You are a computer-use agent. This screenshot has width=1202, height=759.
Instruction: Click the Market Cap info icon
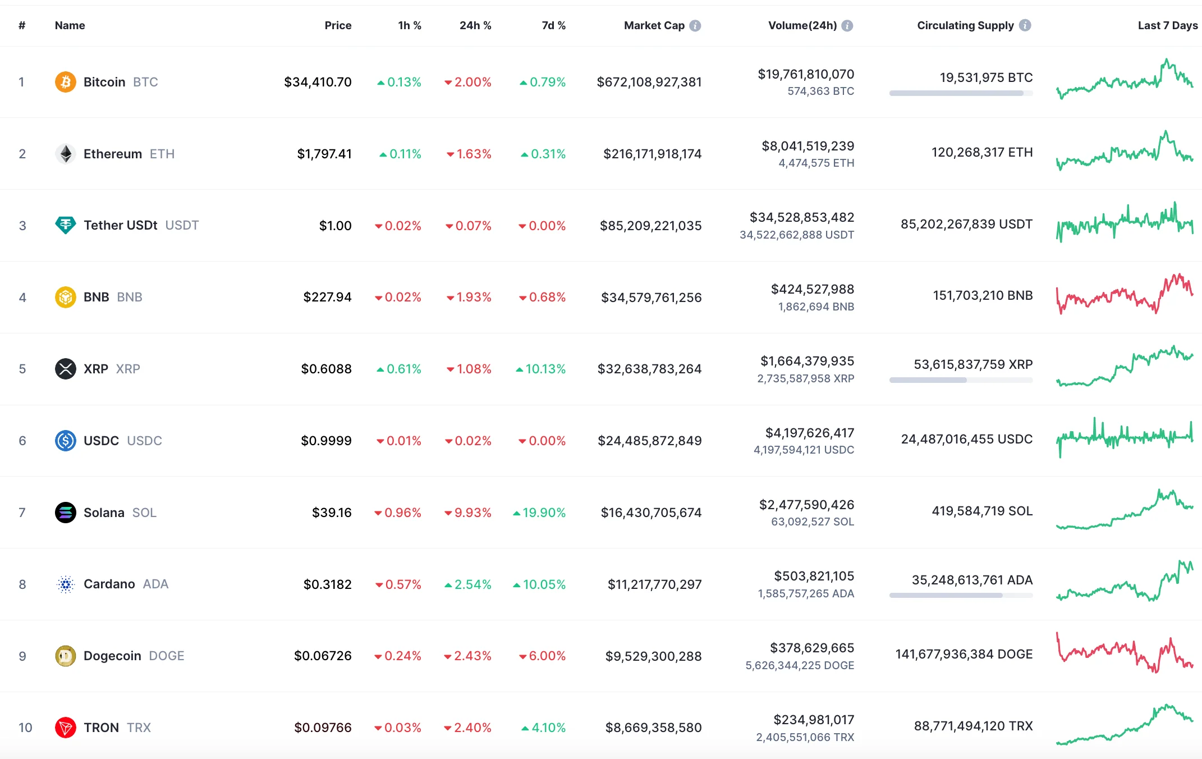click(695, 26)
